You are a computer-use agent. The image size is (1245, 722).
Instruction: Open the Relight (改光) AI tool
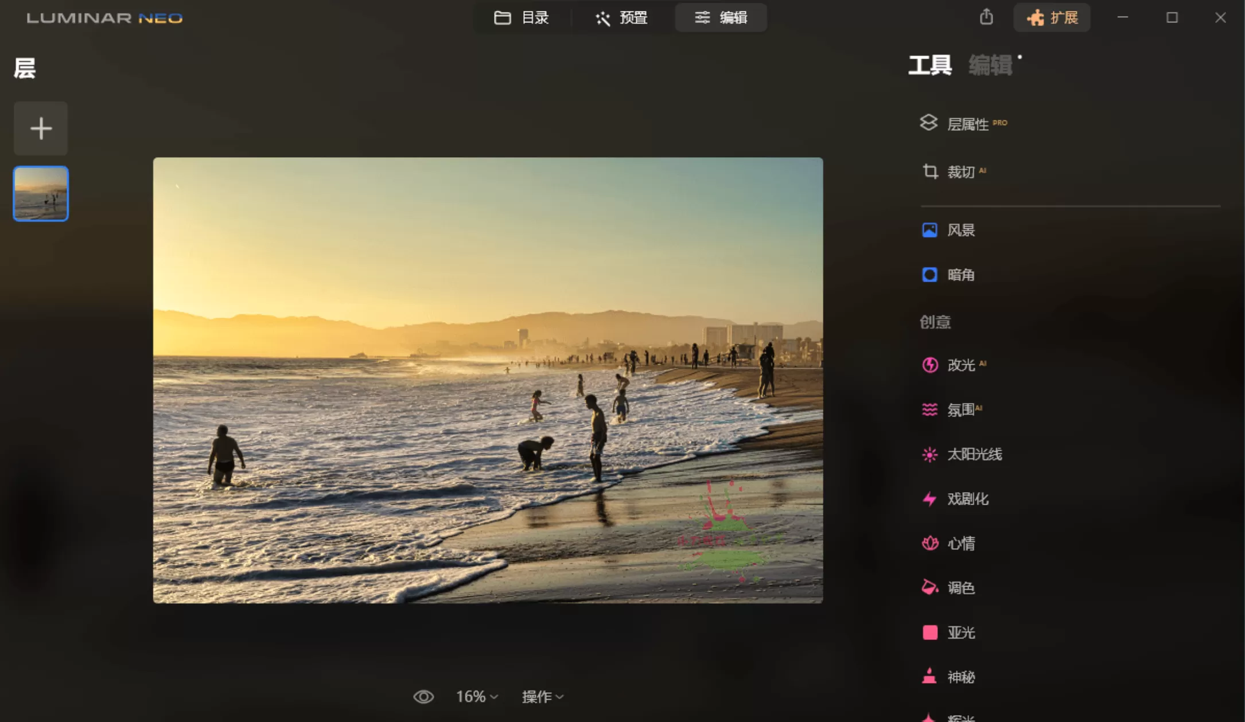coord(961,365)
